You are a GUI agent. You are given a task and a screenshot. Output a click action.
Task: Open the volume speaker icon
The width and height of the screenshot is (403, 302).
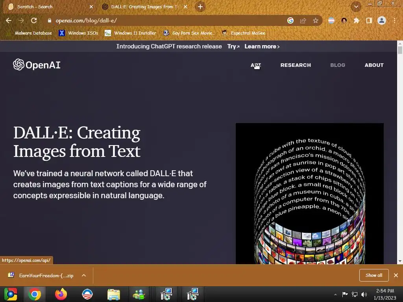click(364, 294)
